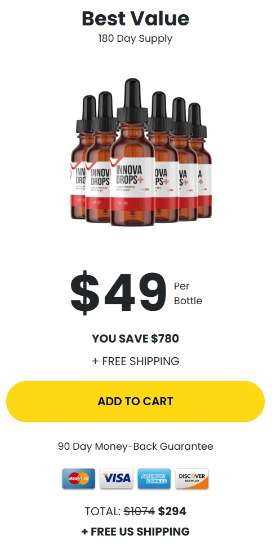Click the $294 total price
Screen dimensions: 272x544
point(172,511)
